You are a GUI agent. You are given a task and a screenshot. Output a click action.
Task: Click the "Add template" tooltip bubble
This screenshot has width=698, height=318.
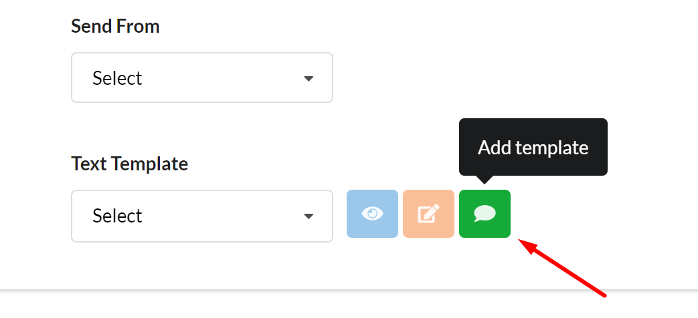click(x=533, y=147)
